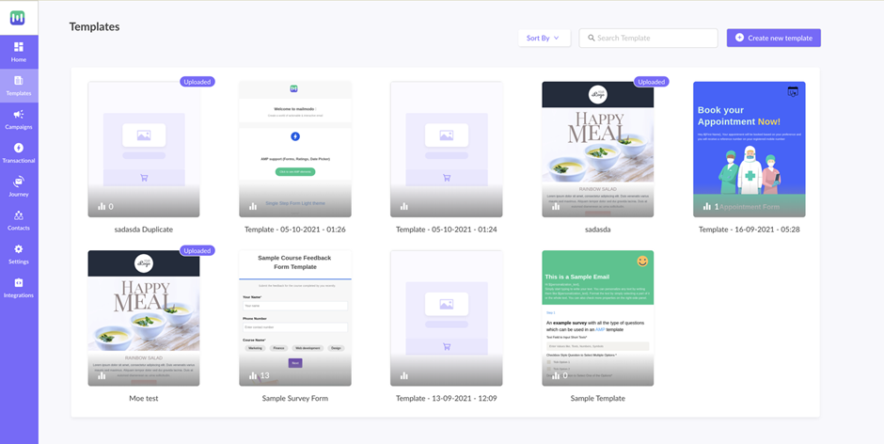Click the Uploaded badge on sadasda Duplicate
The image size is (884, 444).
tap(197, 82)
